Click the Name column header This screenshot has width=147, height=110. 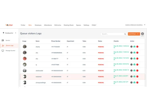pos(38,41)
